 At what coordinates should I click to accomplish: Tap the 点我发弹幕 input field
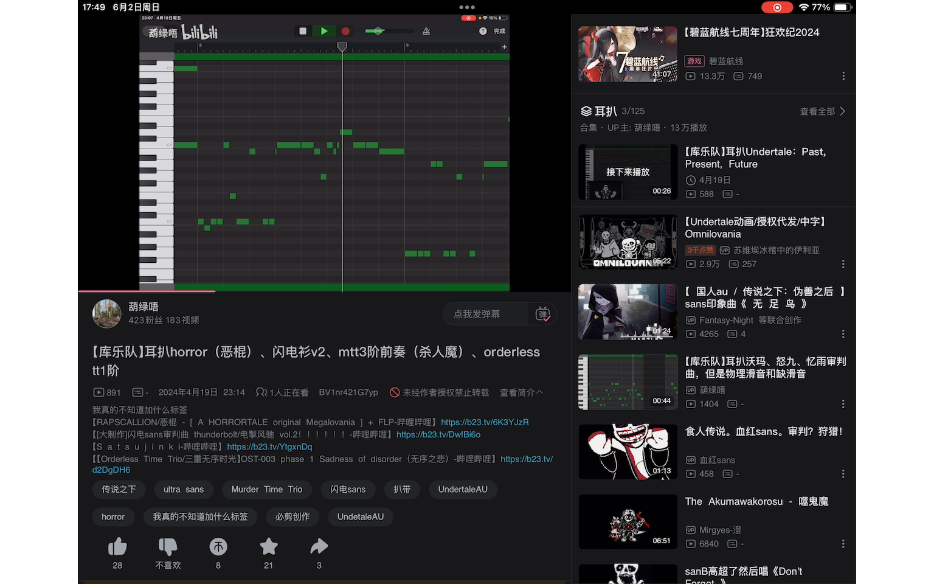[485, 314]
